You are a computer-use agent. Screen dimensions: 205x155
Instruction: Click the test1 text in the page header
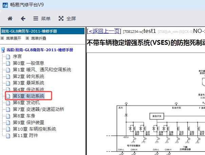click(150, 31)
